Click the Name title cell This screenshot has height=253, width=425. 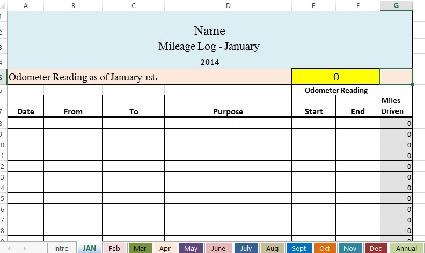coord(209,31)
